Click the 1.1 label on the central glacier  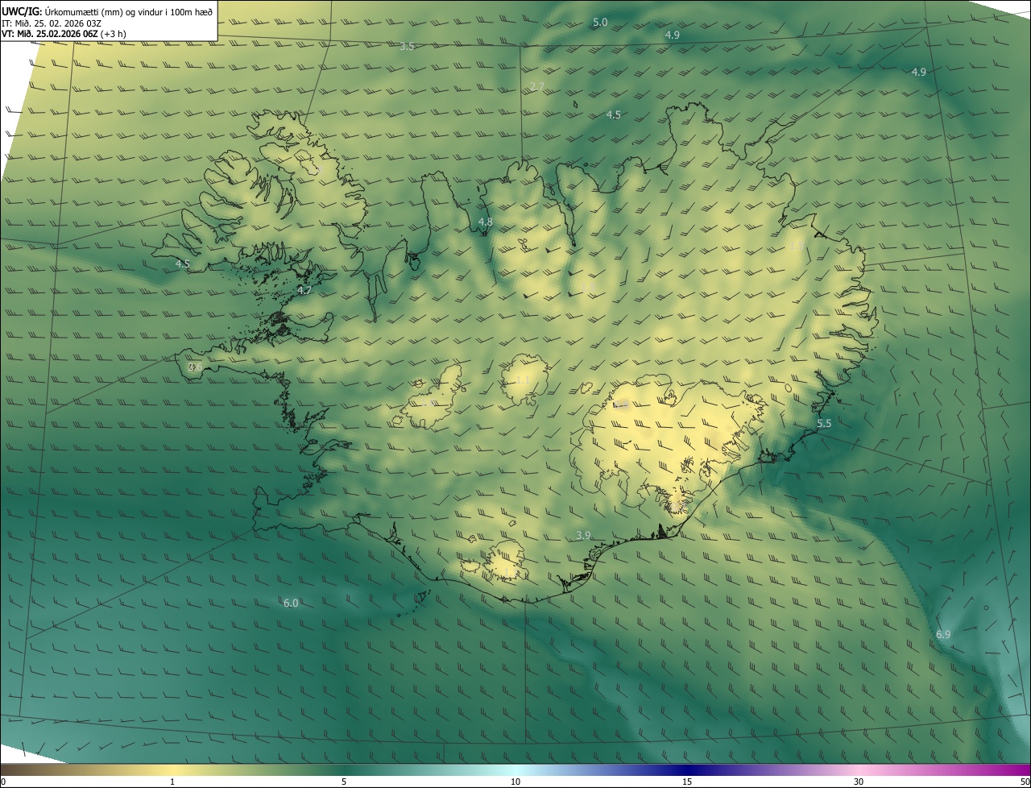523,380
